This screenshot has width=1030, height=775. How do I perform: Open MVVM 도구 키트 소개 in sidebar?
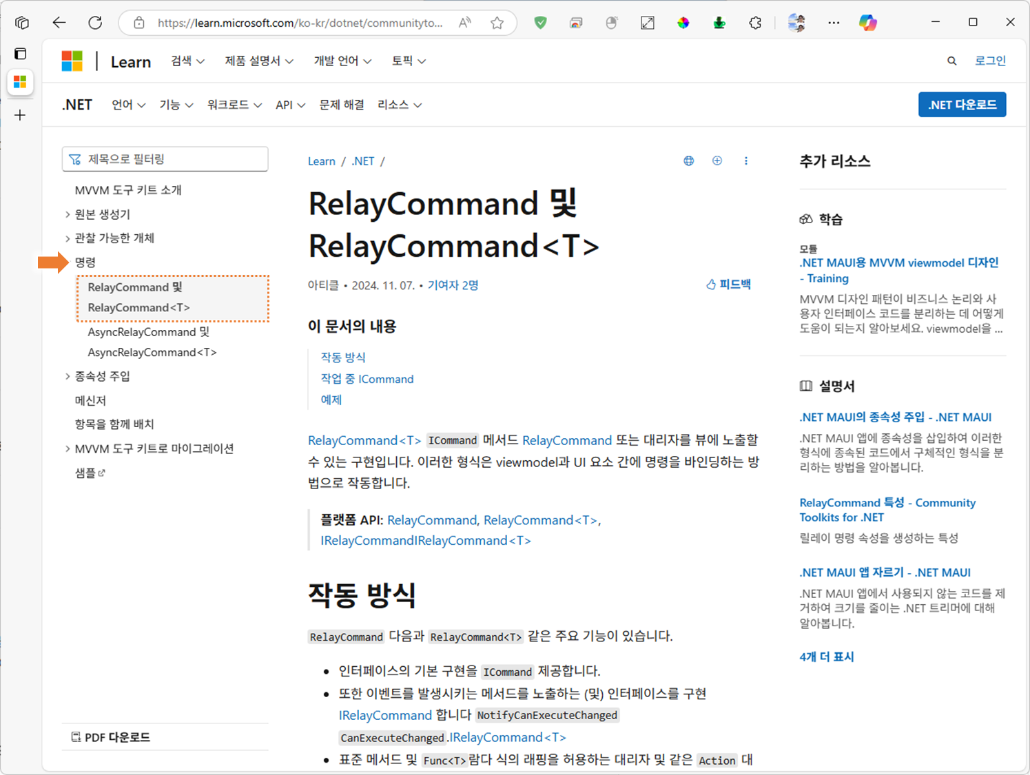pyautogui.click(x=128, y=190)
